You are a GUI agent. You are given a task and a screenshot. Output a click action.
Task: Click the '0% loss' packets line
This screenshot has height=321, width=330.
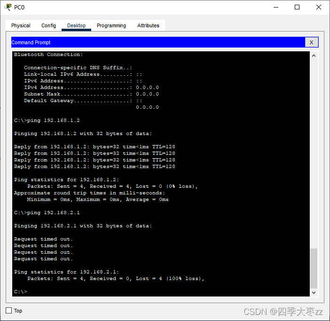coord(113,186)
